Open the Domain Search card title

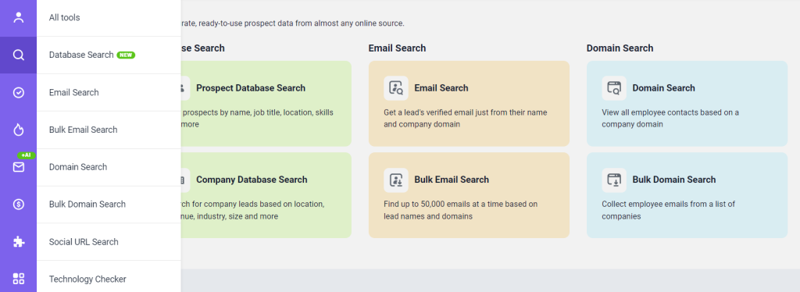(x=663, y=88)
